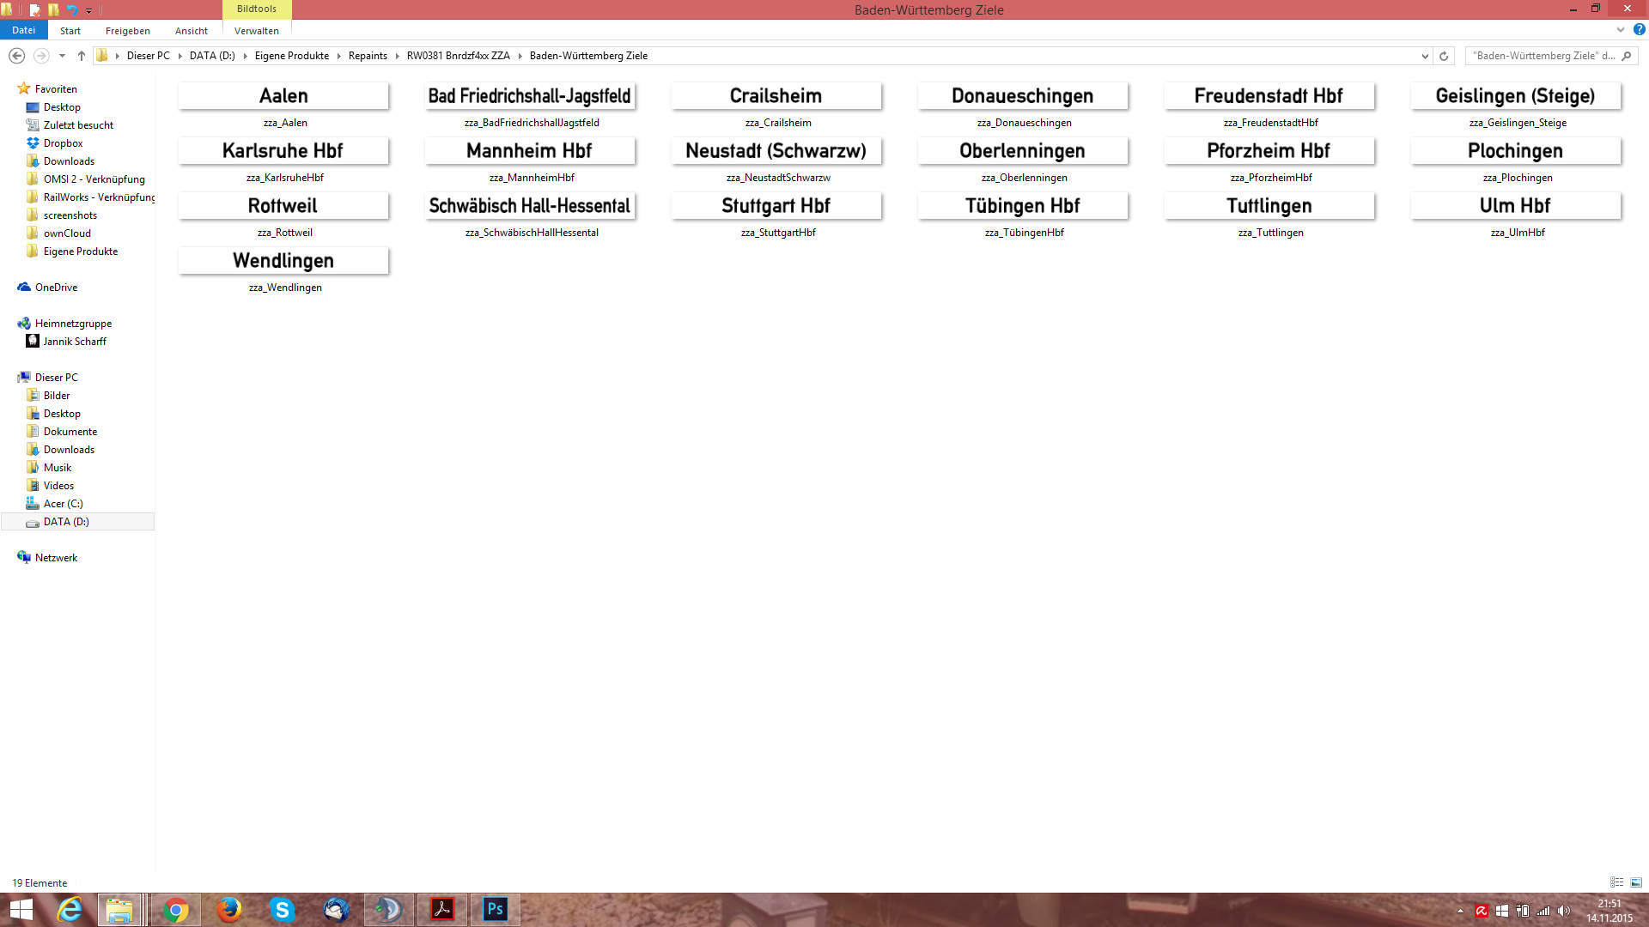Open the Datei menu

pos(23,30)
